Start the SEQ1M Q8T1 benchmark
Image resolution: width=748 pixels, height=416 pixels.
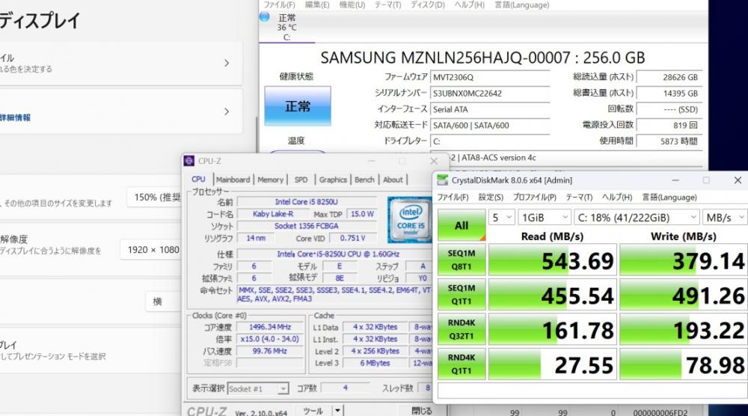[462, 260]
